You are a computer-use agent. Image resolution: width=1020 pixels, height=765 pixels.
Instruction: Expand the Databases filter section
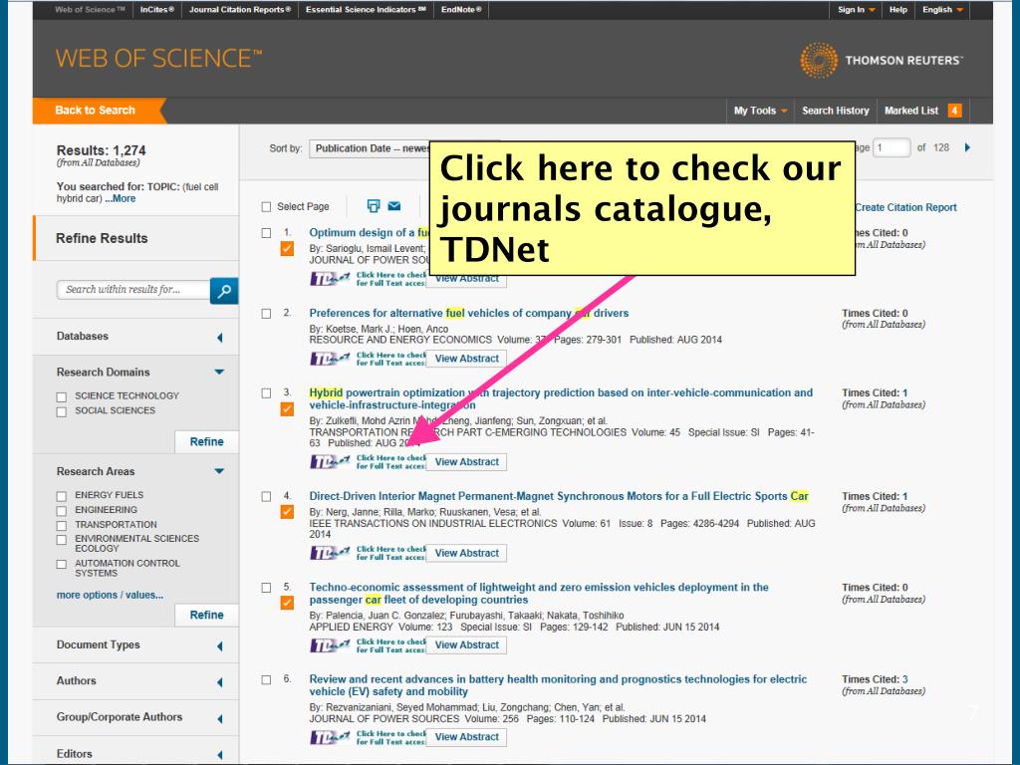click(219, 337)
